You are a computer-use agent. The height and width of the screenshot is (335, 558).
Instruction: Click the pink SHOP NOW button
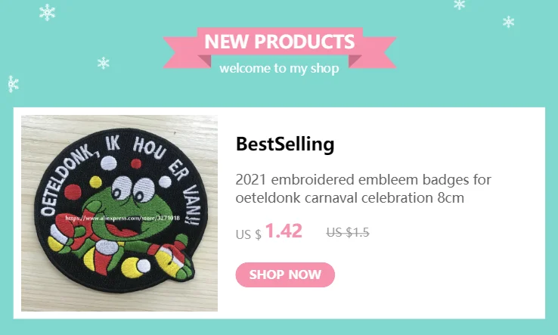[x=285, y=275]
